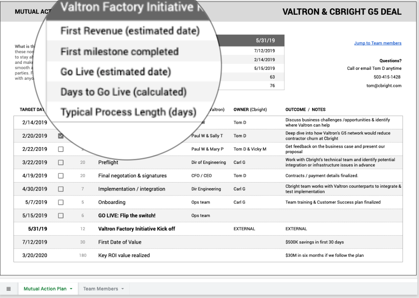Uncheck the checked box in the 2/20/2019 row
419x298 pixels.
point(61,136)
